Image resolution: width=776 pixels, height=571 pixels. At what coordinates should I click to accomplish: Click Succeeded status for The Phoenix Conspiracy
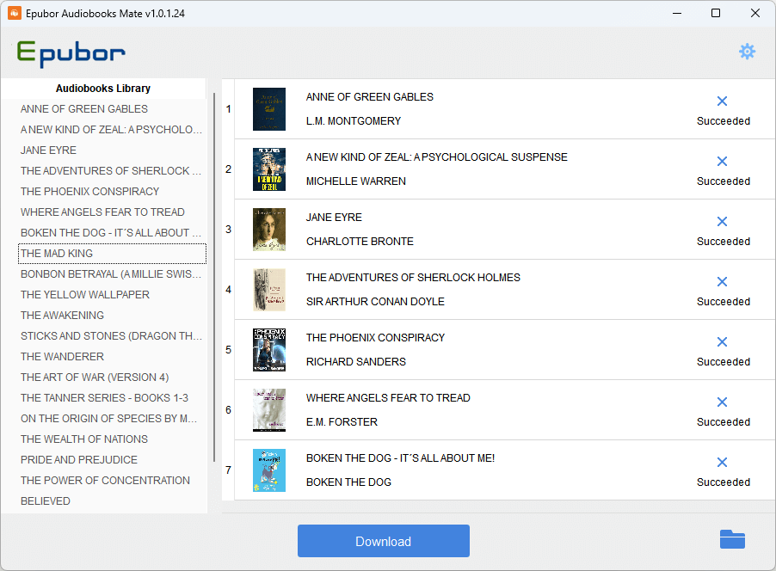tap(723, 362)
